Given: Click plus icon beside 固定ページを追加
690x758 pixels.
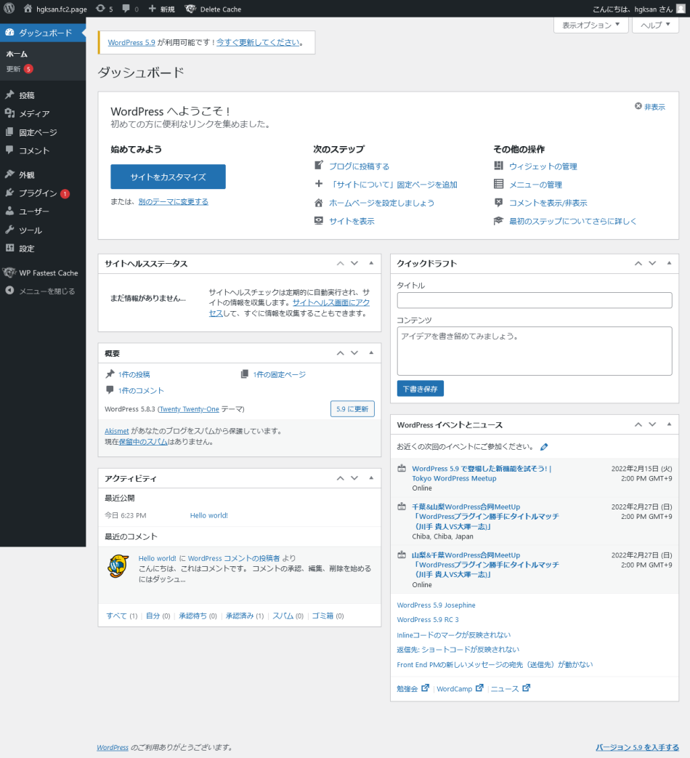Looking at the screenshot, I should 318,184.
